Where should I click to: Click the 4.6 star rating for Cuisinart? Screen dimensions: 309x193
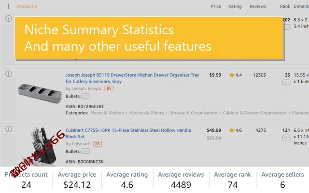235,130
